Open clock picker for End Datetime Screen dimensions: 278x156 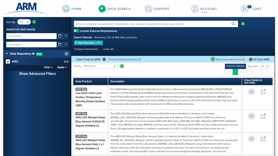click(x=66, y=44)
